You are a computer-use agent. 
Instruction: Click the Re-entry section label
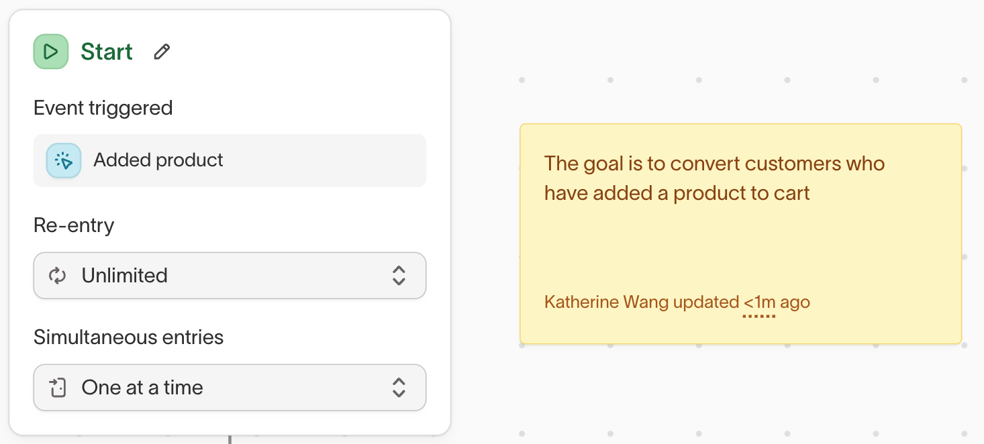(x=74, y=225)
